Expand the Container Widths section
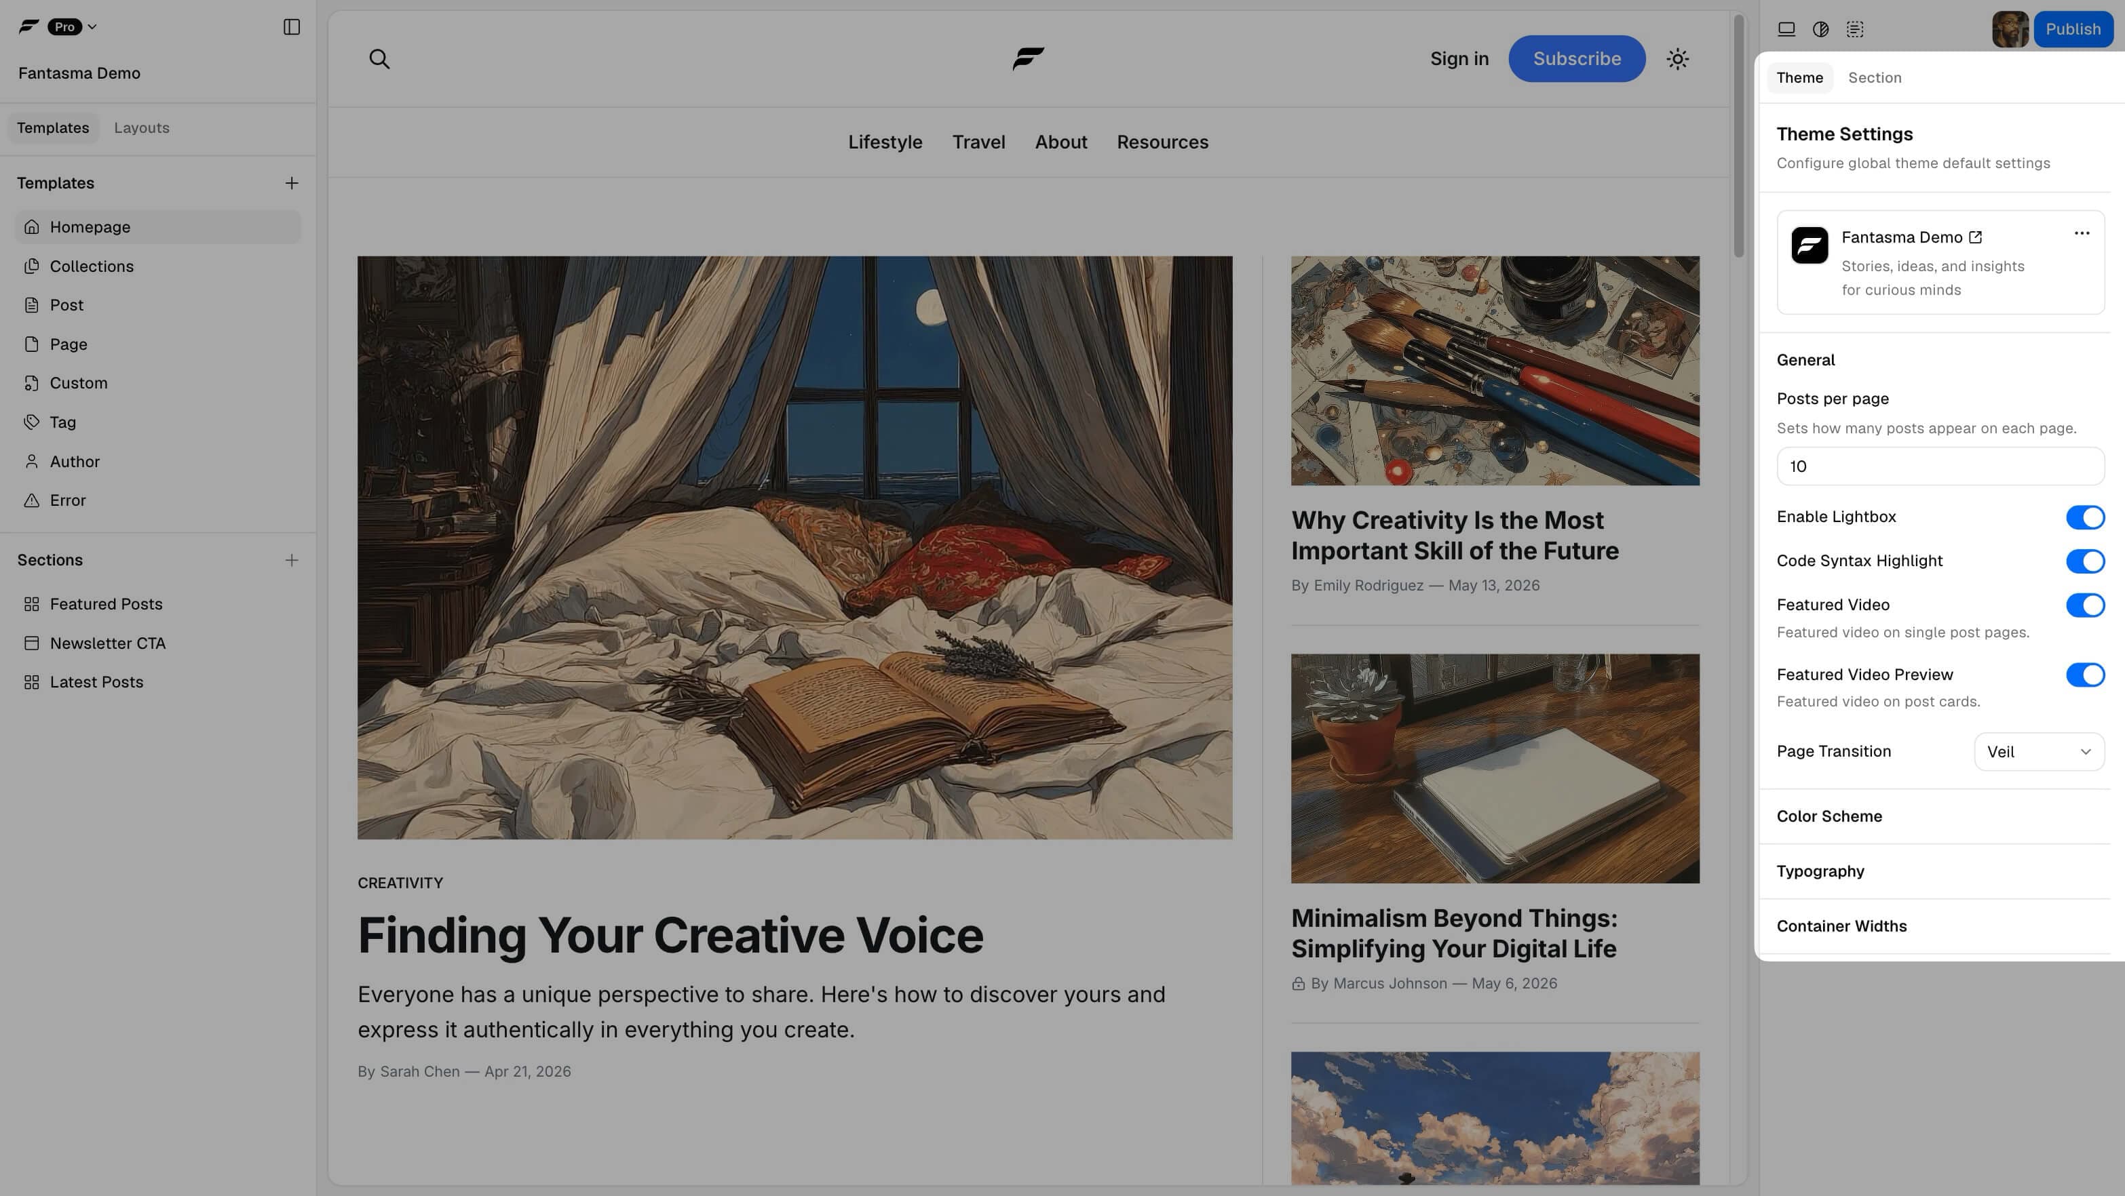2125x1196 pixels. pyautogui.click(x=1934, y=926)
